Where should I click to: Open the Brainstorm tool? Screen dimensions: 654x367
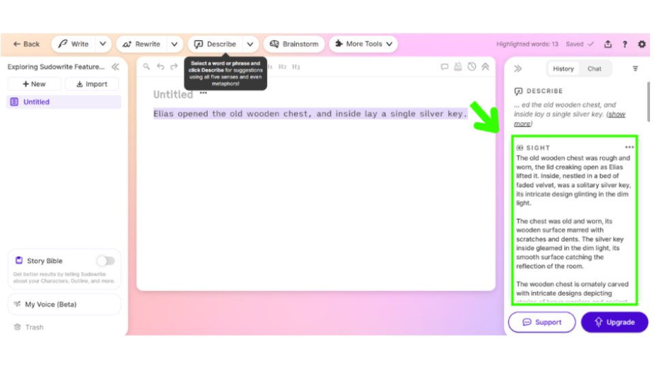[294, 44]
